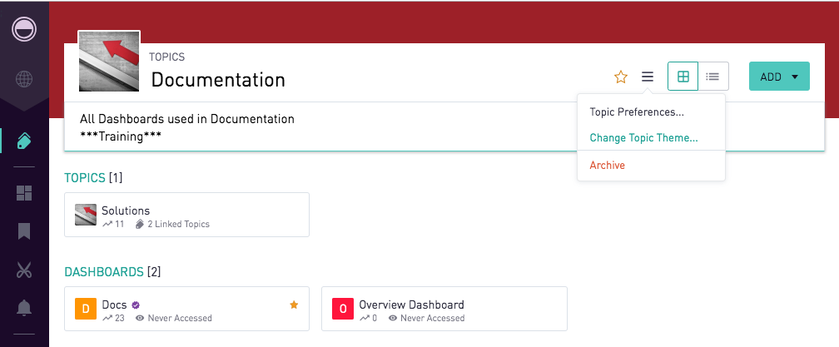Open the bookmark icon in sidebar
The height and width of the screenshot is (347, 839).
(x=24, y=231)
